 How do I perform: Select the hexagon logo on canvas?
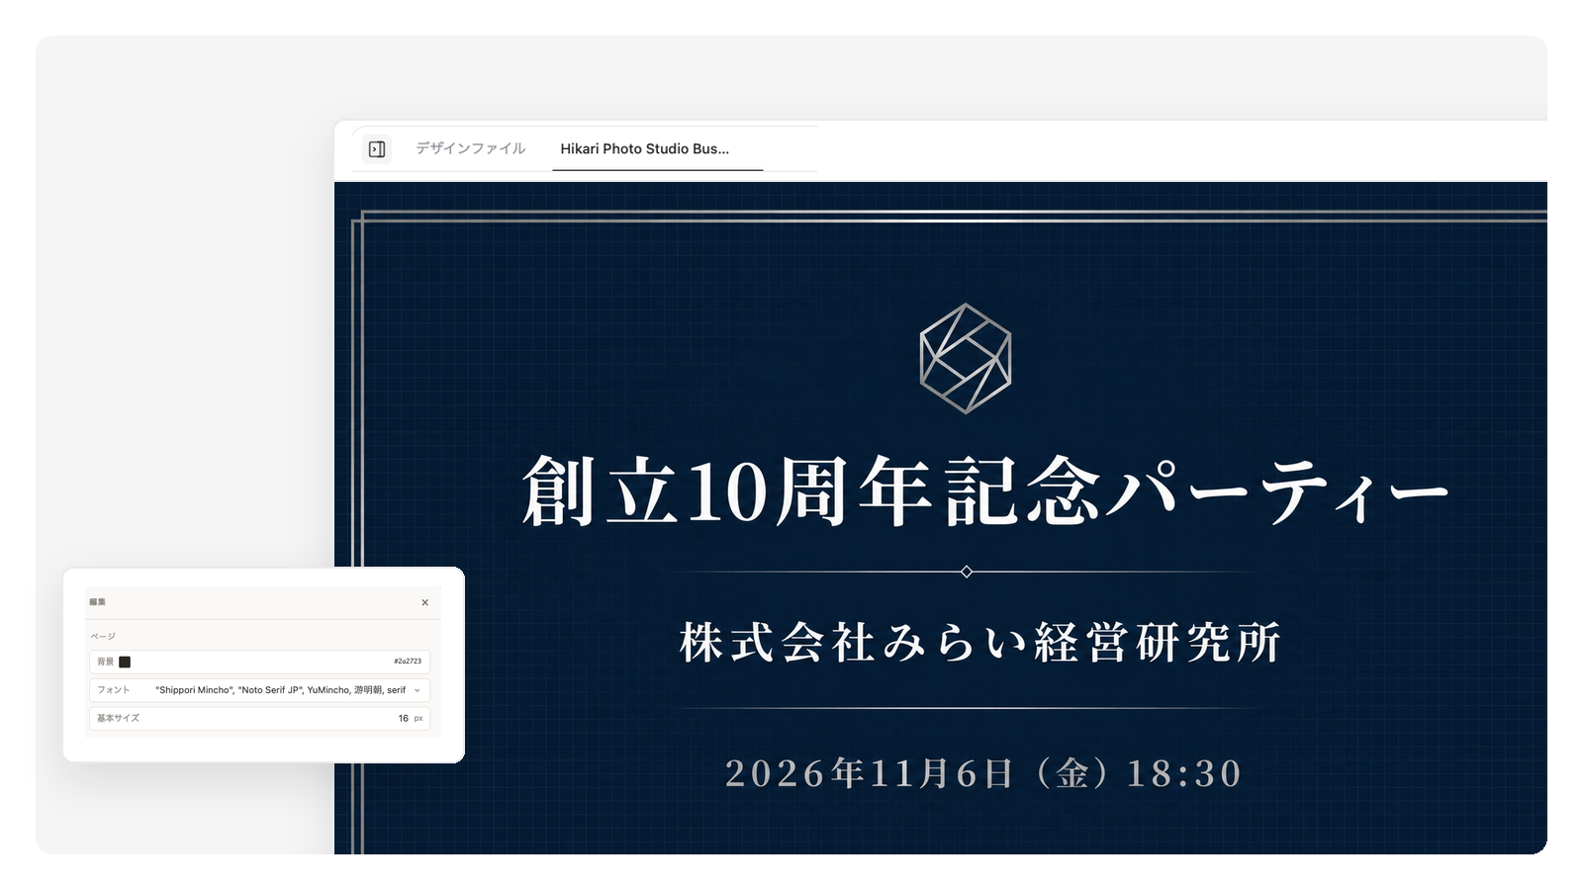966,358
